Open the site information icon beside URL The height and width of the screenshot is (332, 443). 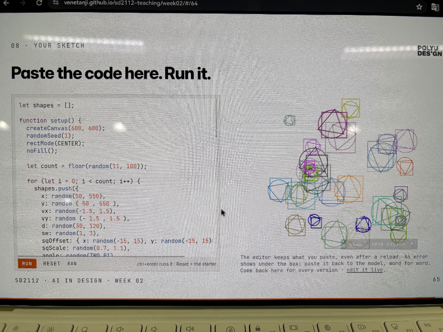pyautogui.click(x=56, y=3)
